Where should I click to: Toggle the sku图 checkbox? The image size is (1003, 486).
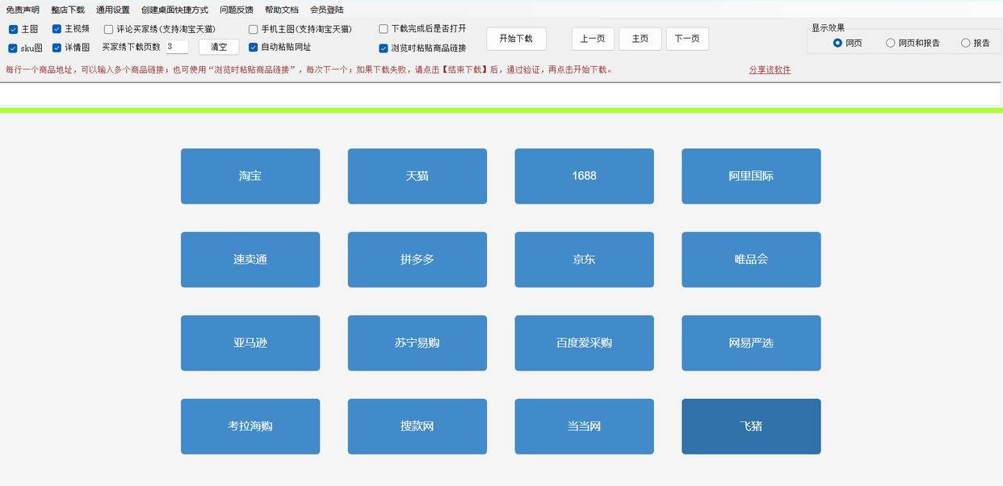[13, 48]
